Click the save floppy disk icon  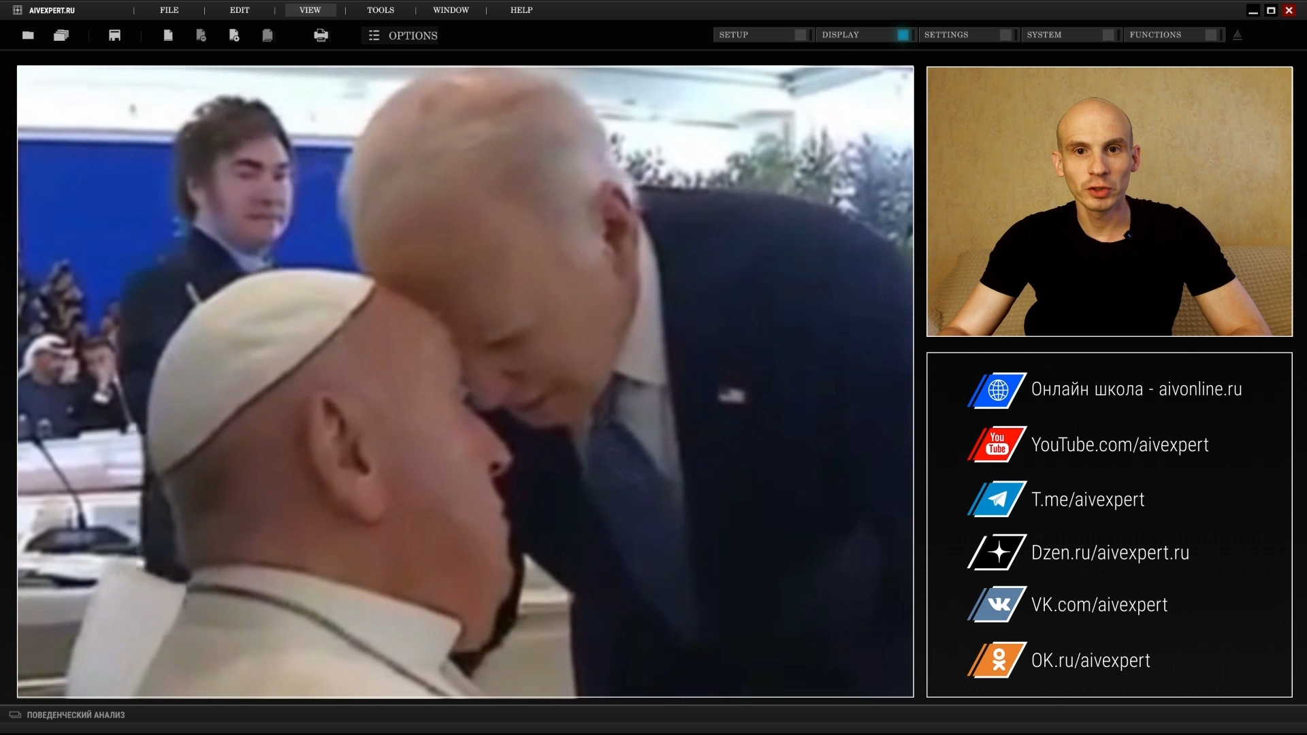tap(114, 35)
